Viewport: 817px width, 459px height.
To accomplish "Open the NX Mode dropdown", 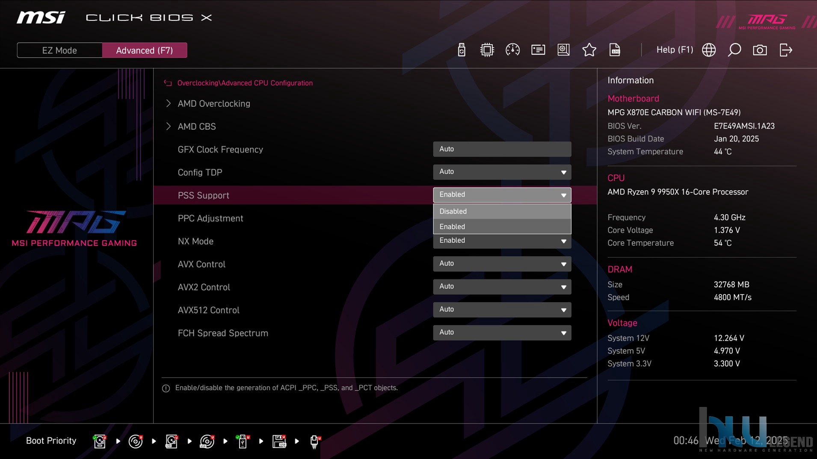I will tap(502, 241).
